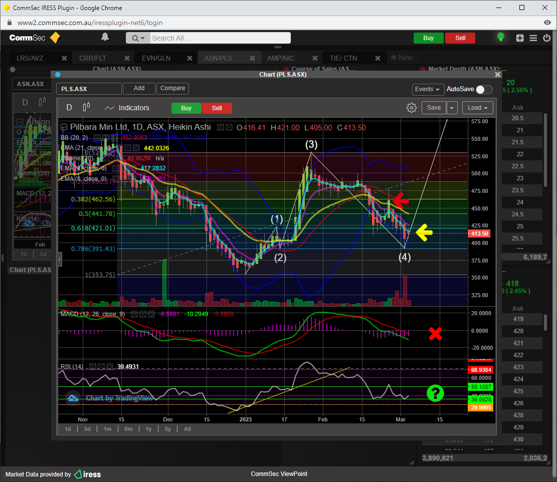Image resolution: width=557 pixels, height=482 pixels.
Task: Open the Indicators panel
Action: (x=127, y=108)
